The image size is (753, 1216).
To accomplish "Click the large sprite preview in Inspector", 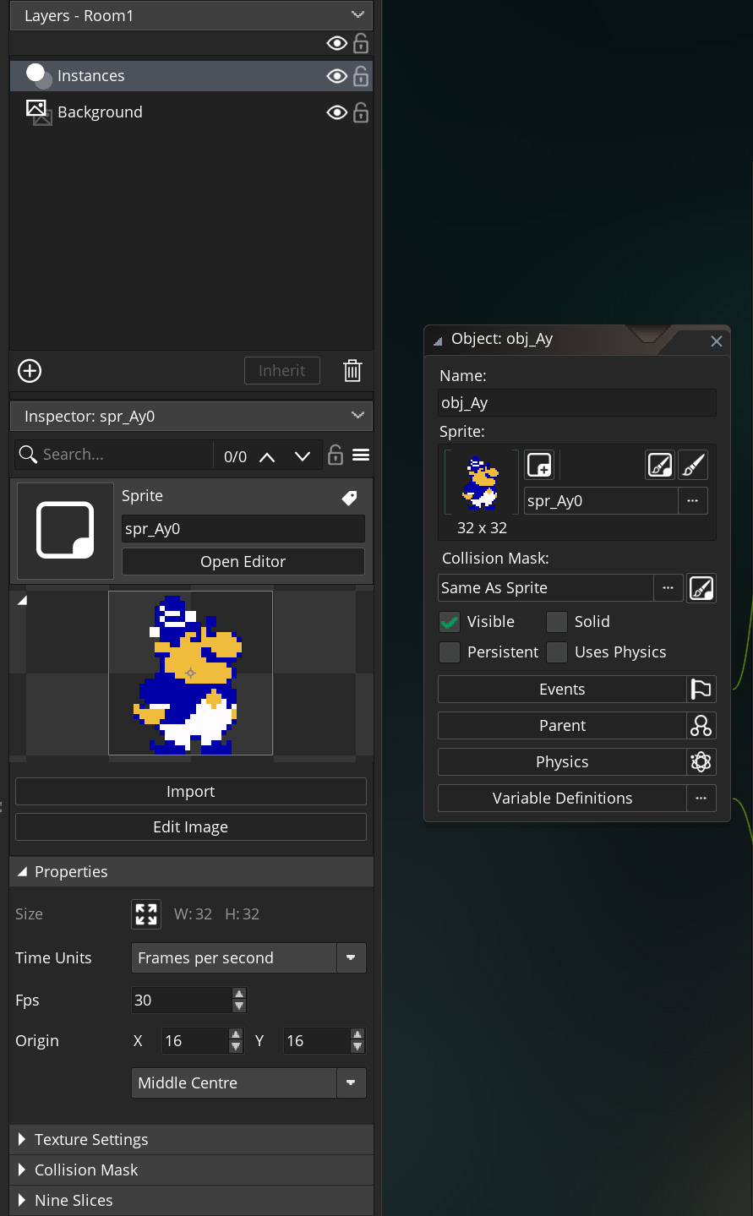I will tap(190, 673).
